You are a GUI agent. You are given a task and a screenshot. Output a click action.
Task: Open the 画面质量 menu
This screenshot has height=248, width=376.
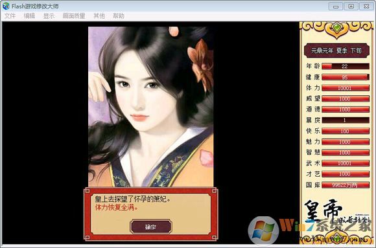click(x=74, y=16)
